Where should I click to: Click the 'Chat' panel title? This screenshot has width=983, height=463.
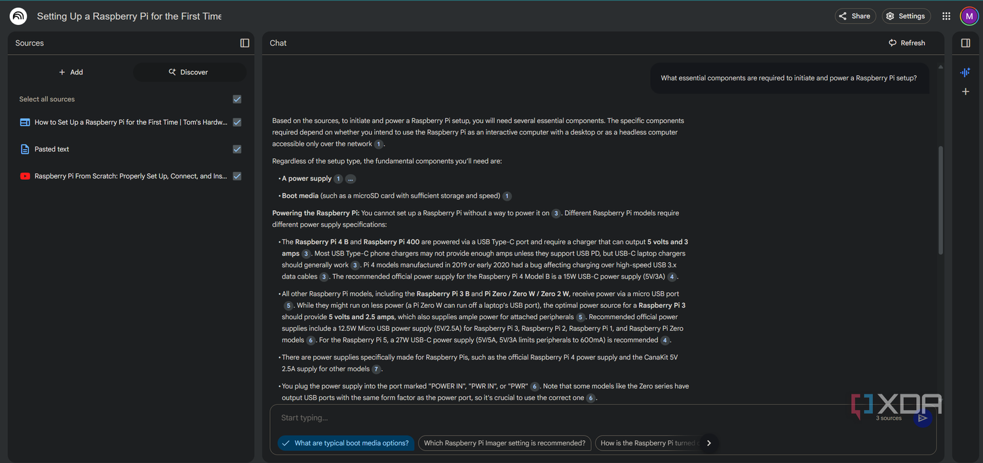click(x=279, y=43)
